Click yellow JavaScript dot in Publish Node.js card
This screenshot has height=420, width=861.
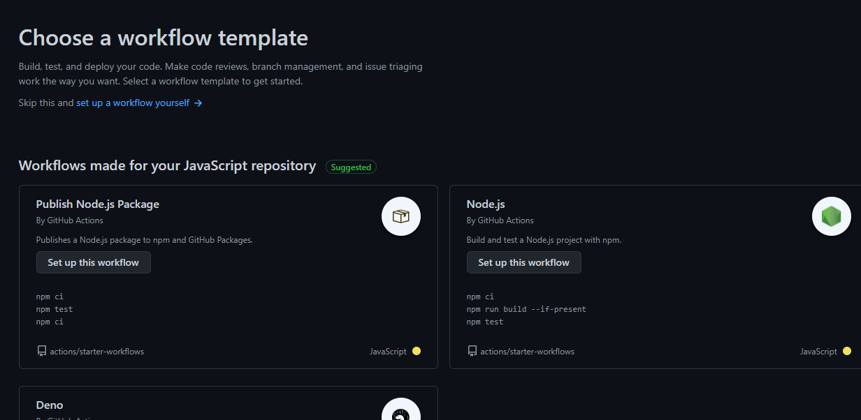417,351
